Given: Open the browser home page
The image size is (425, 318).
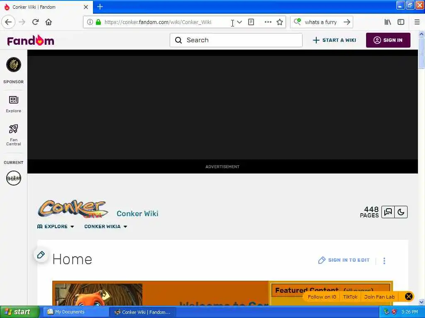Looking at the screenshot, I should pos(49,22).
